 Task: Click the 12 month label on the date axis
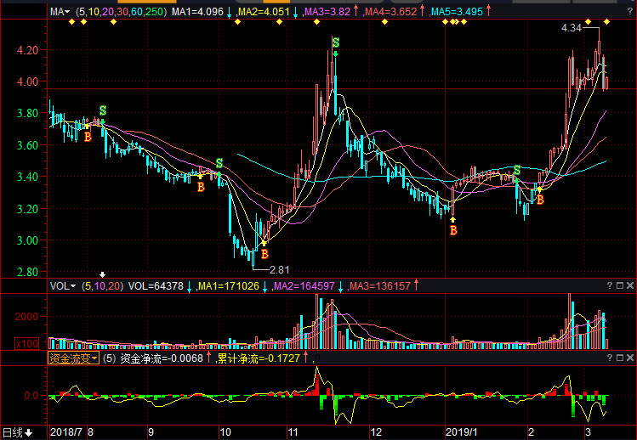click(376, 432)
